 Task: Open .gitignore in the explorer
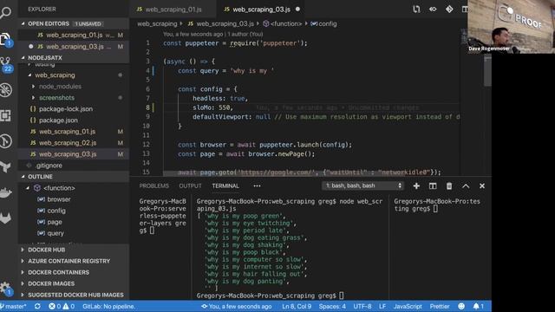pos(49,166)
